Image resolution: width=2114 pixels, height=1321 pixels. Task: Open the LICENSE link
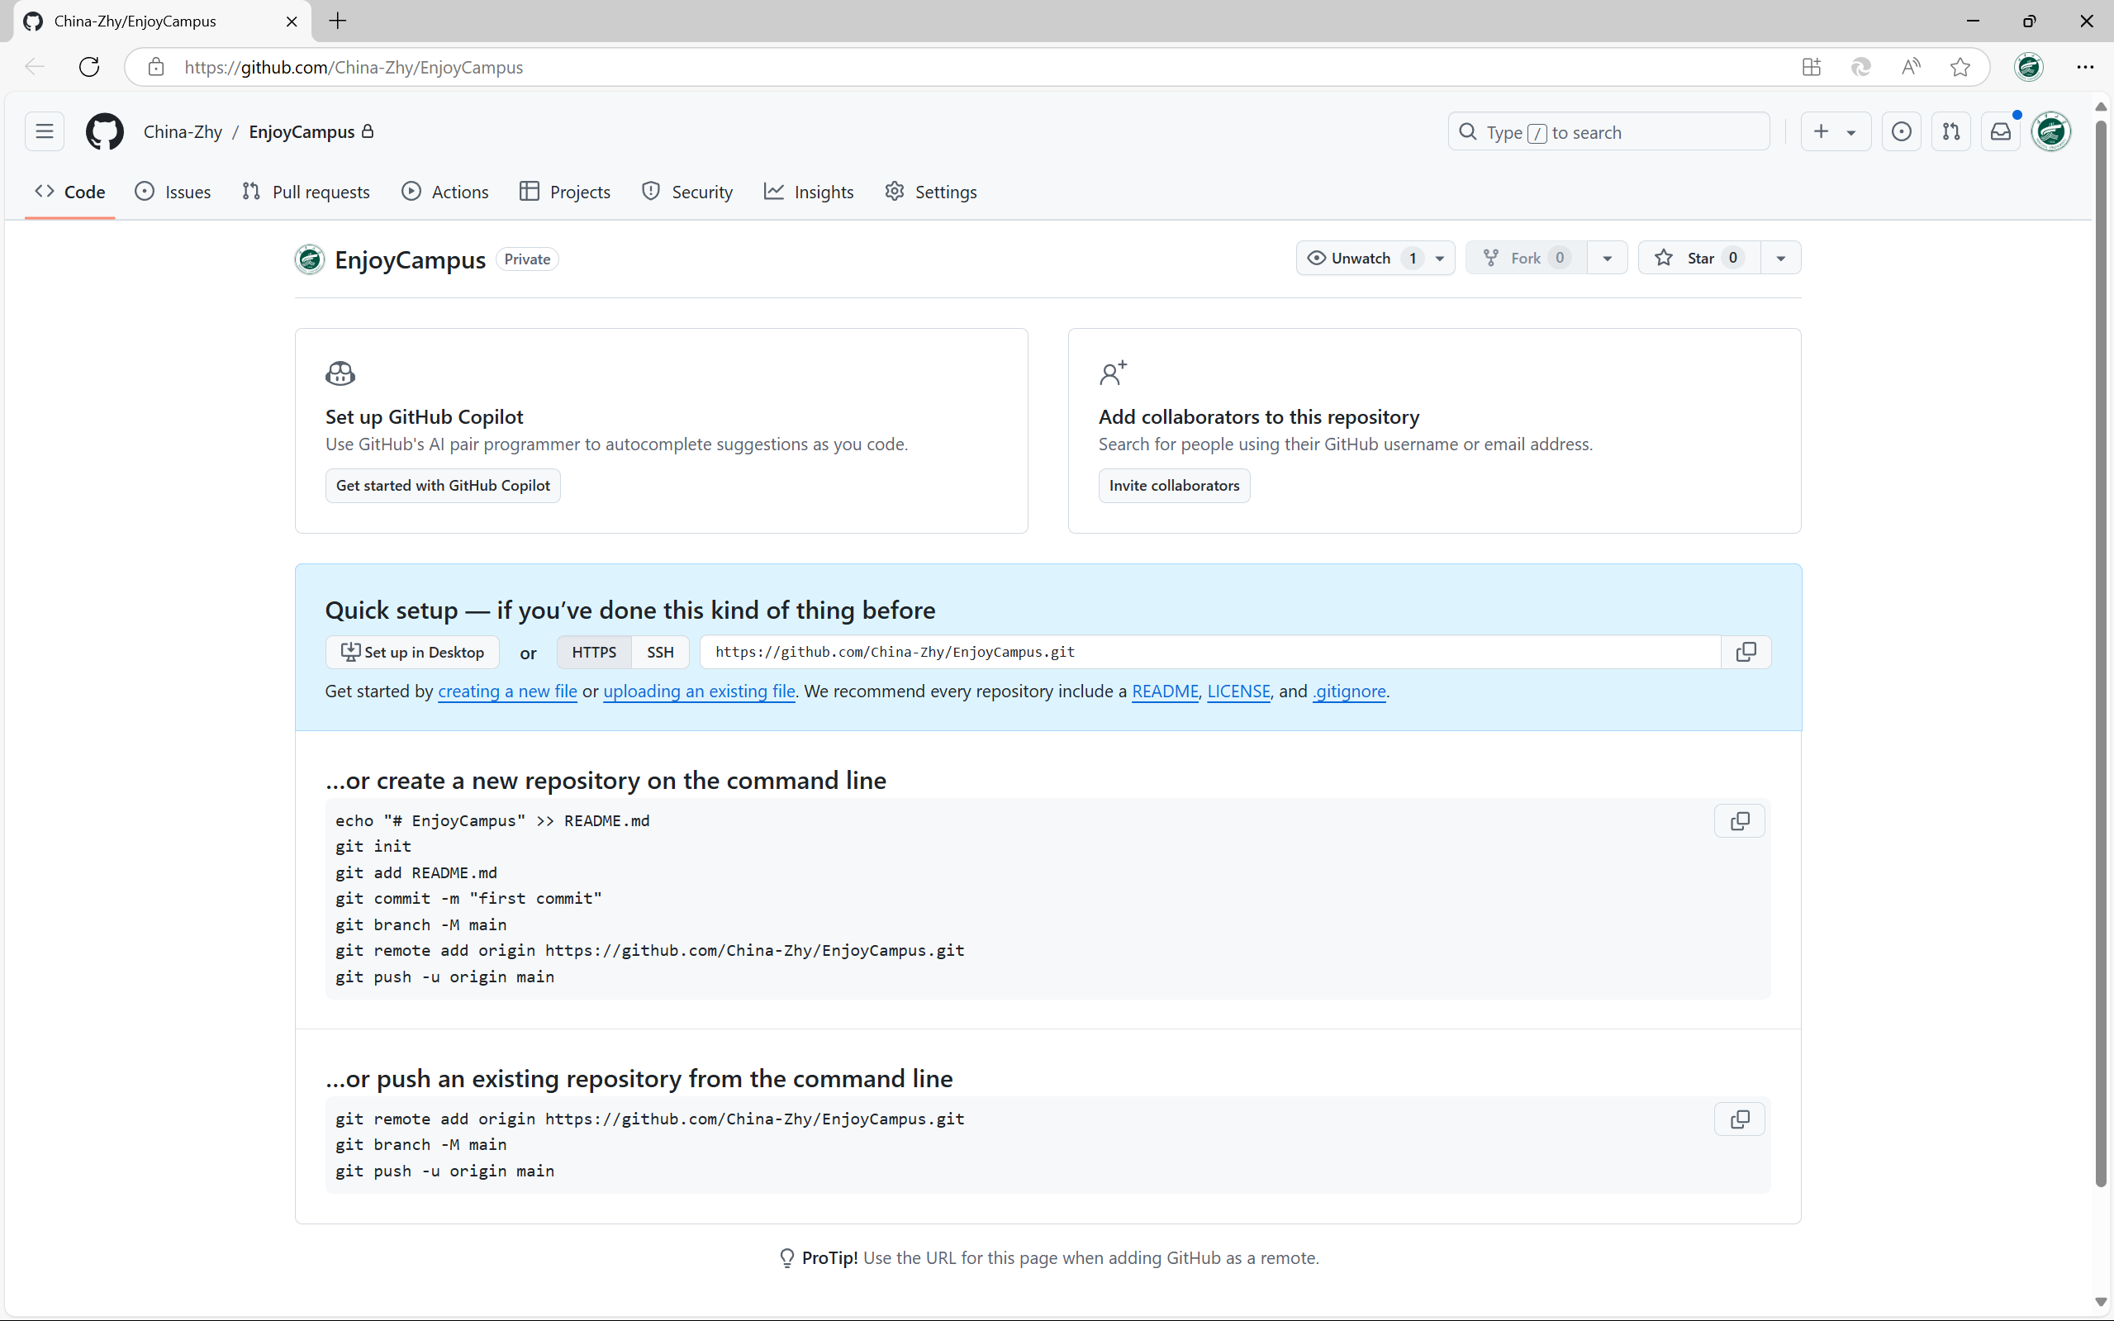(x=1238, y=691)
